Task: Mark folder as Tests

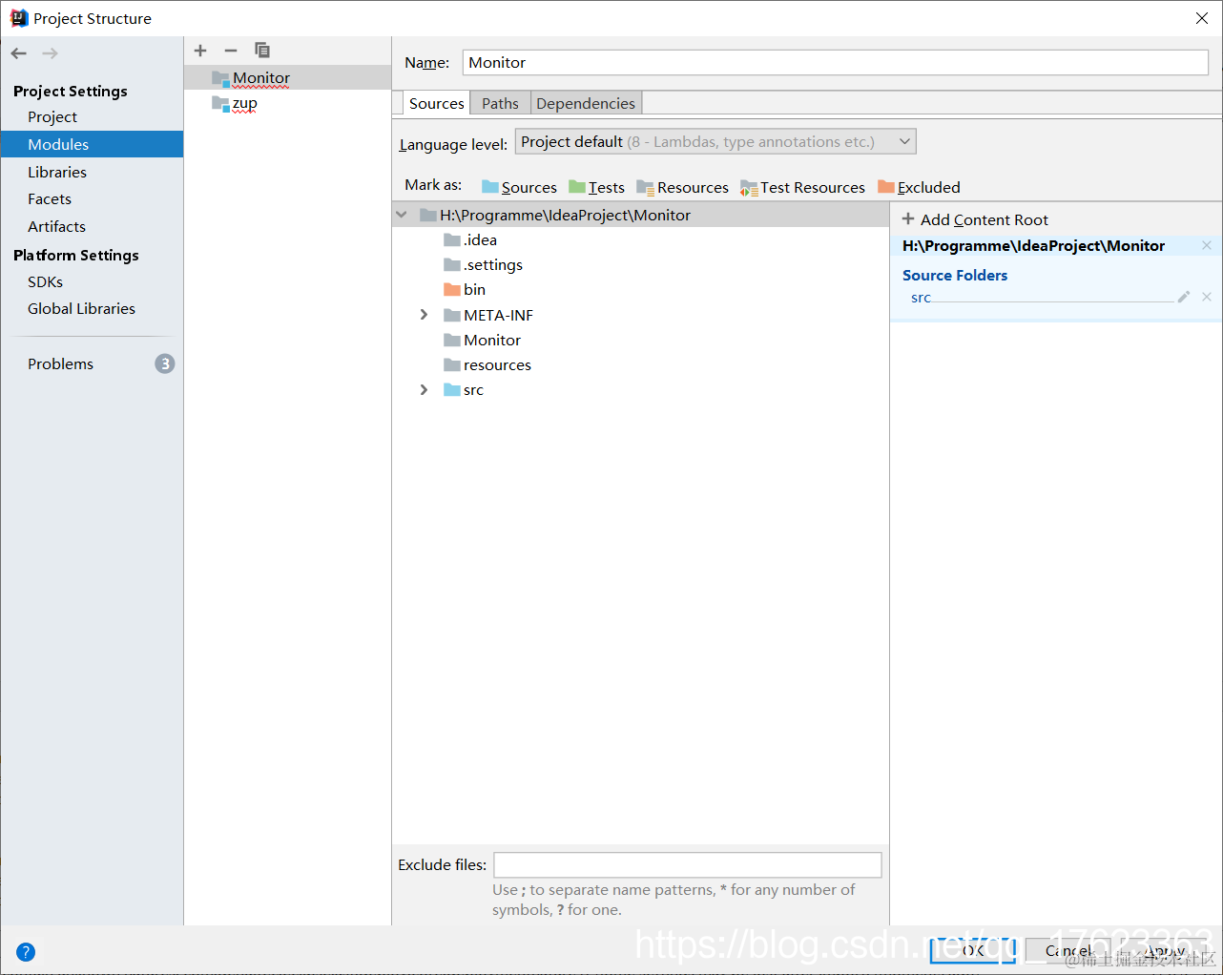Action: (x=596, y=187)
